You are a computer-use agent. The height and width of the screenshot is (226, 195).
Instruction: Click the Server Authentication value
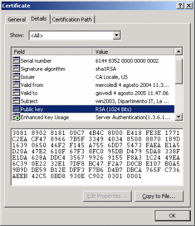click(x=133, y=117)
